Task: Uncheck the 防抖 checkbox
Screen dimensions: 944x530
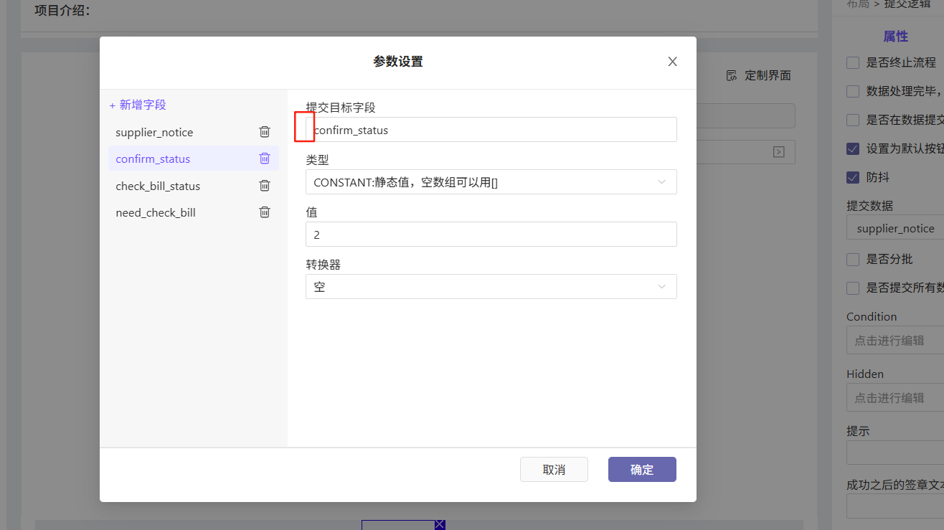Action: pyautogui.click(x=853, y=177)
